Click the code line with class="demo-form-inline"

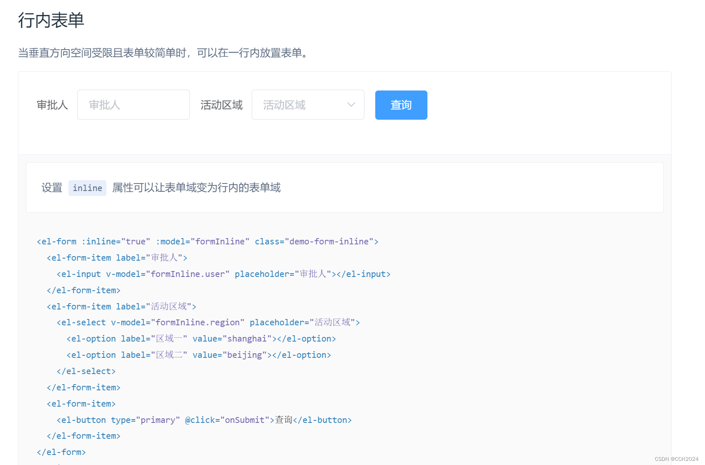(207, 241)
